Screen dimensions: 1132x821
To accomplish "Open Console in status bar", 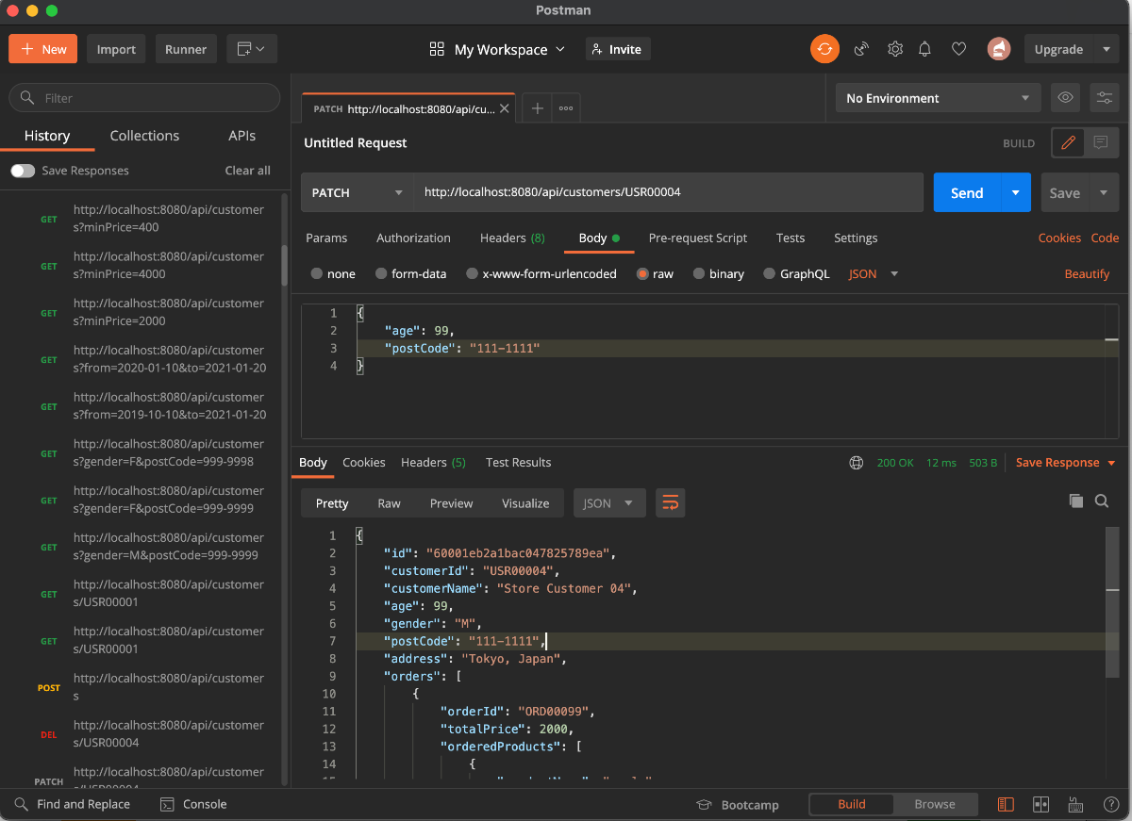I will tap(193, 804).
